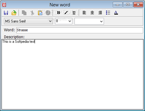Click the Save floppy disk icon
The height and width of the screenshot is (111, 145).
[x=6, y=13]
